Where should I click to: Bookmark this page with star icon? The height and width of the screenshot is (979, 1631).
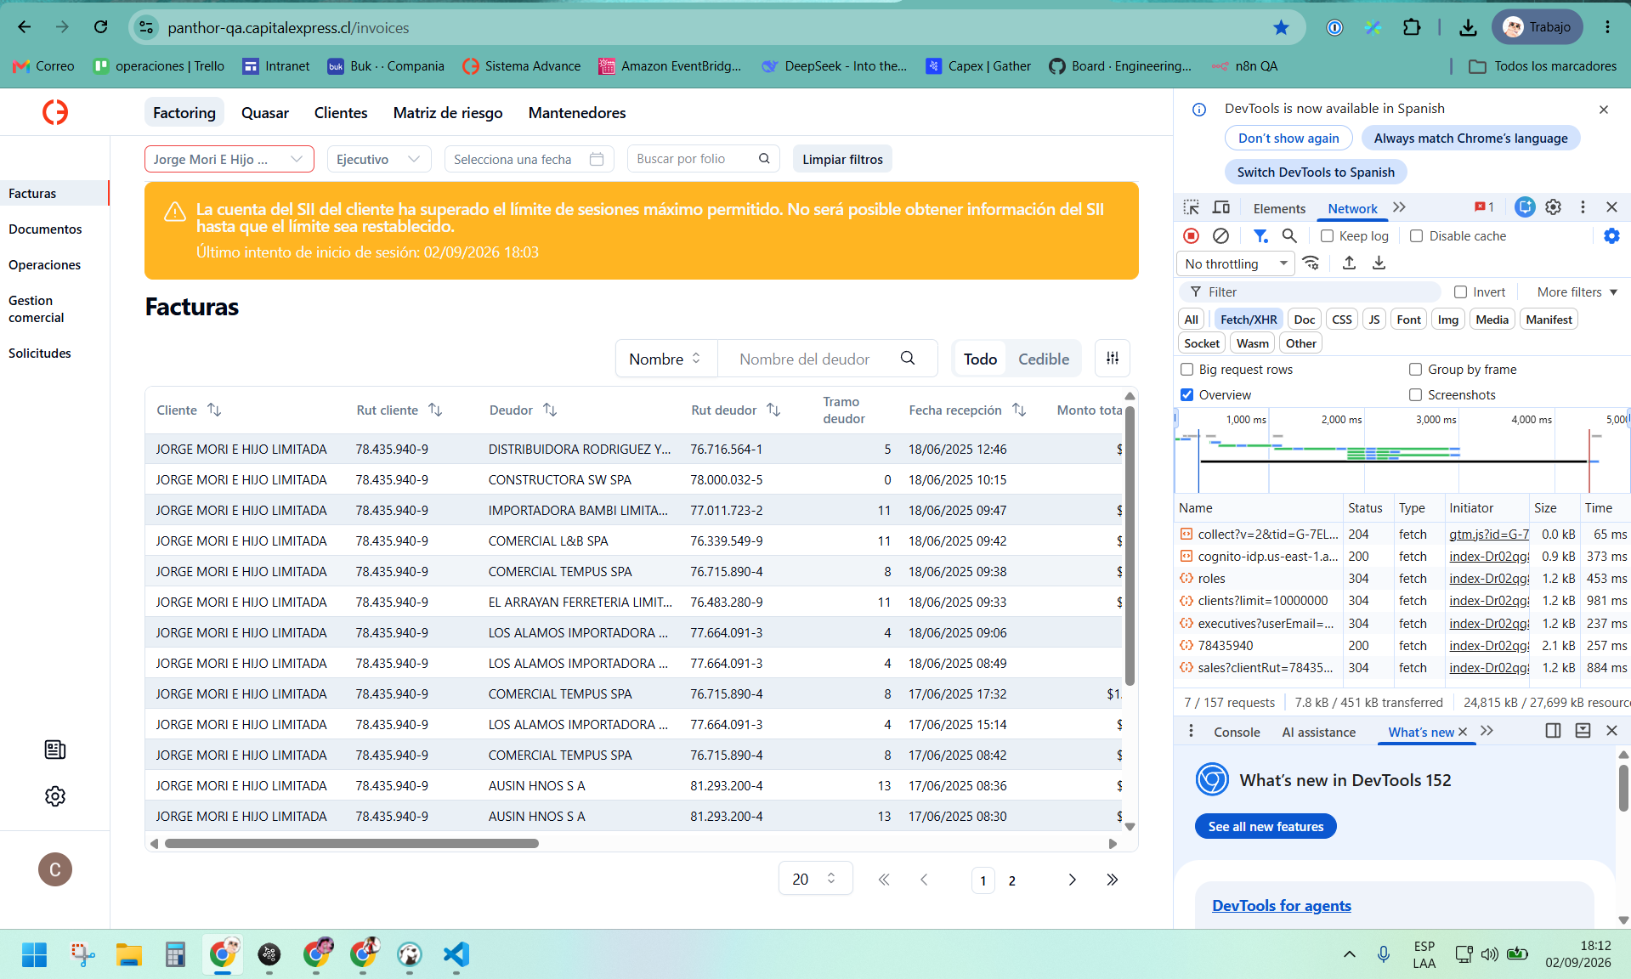(1281, 27)
